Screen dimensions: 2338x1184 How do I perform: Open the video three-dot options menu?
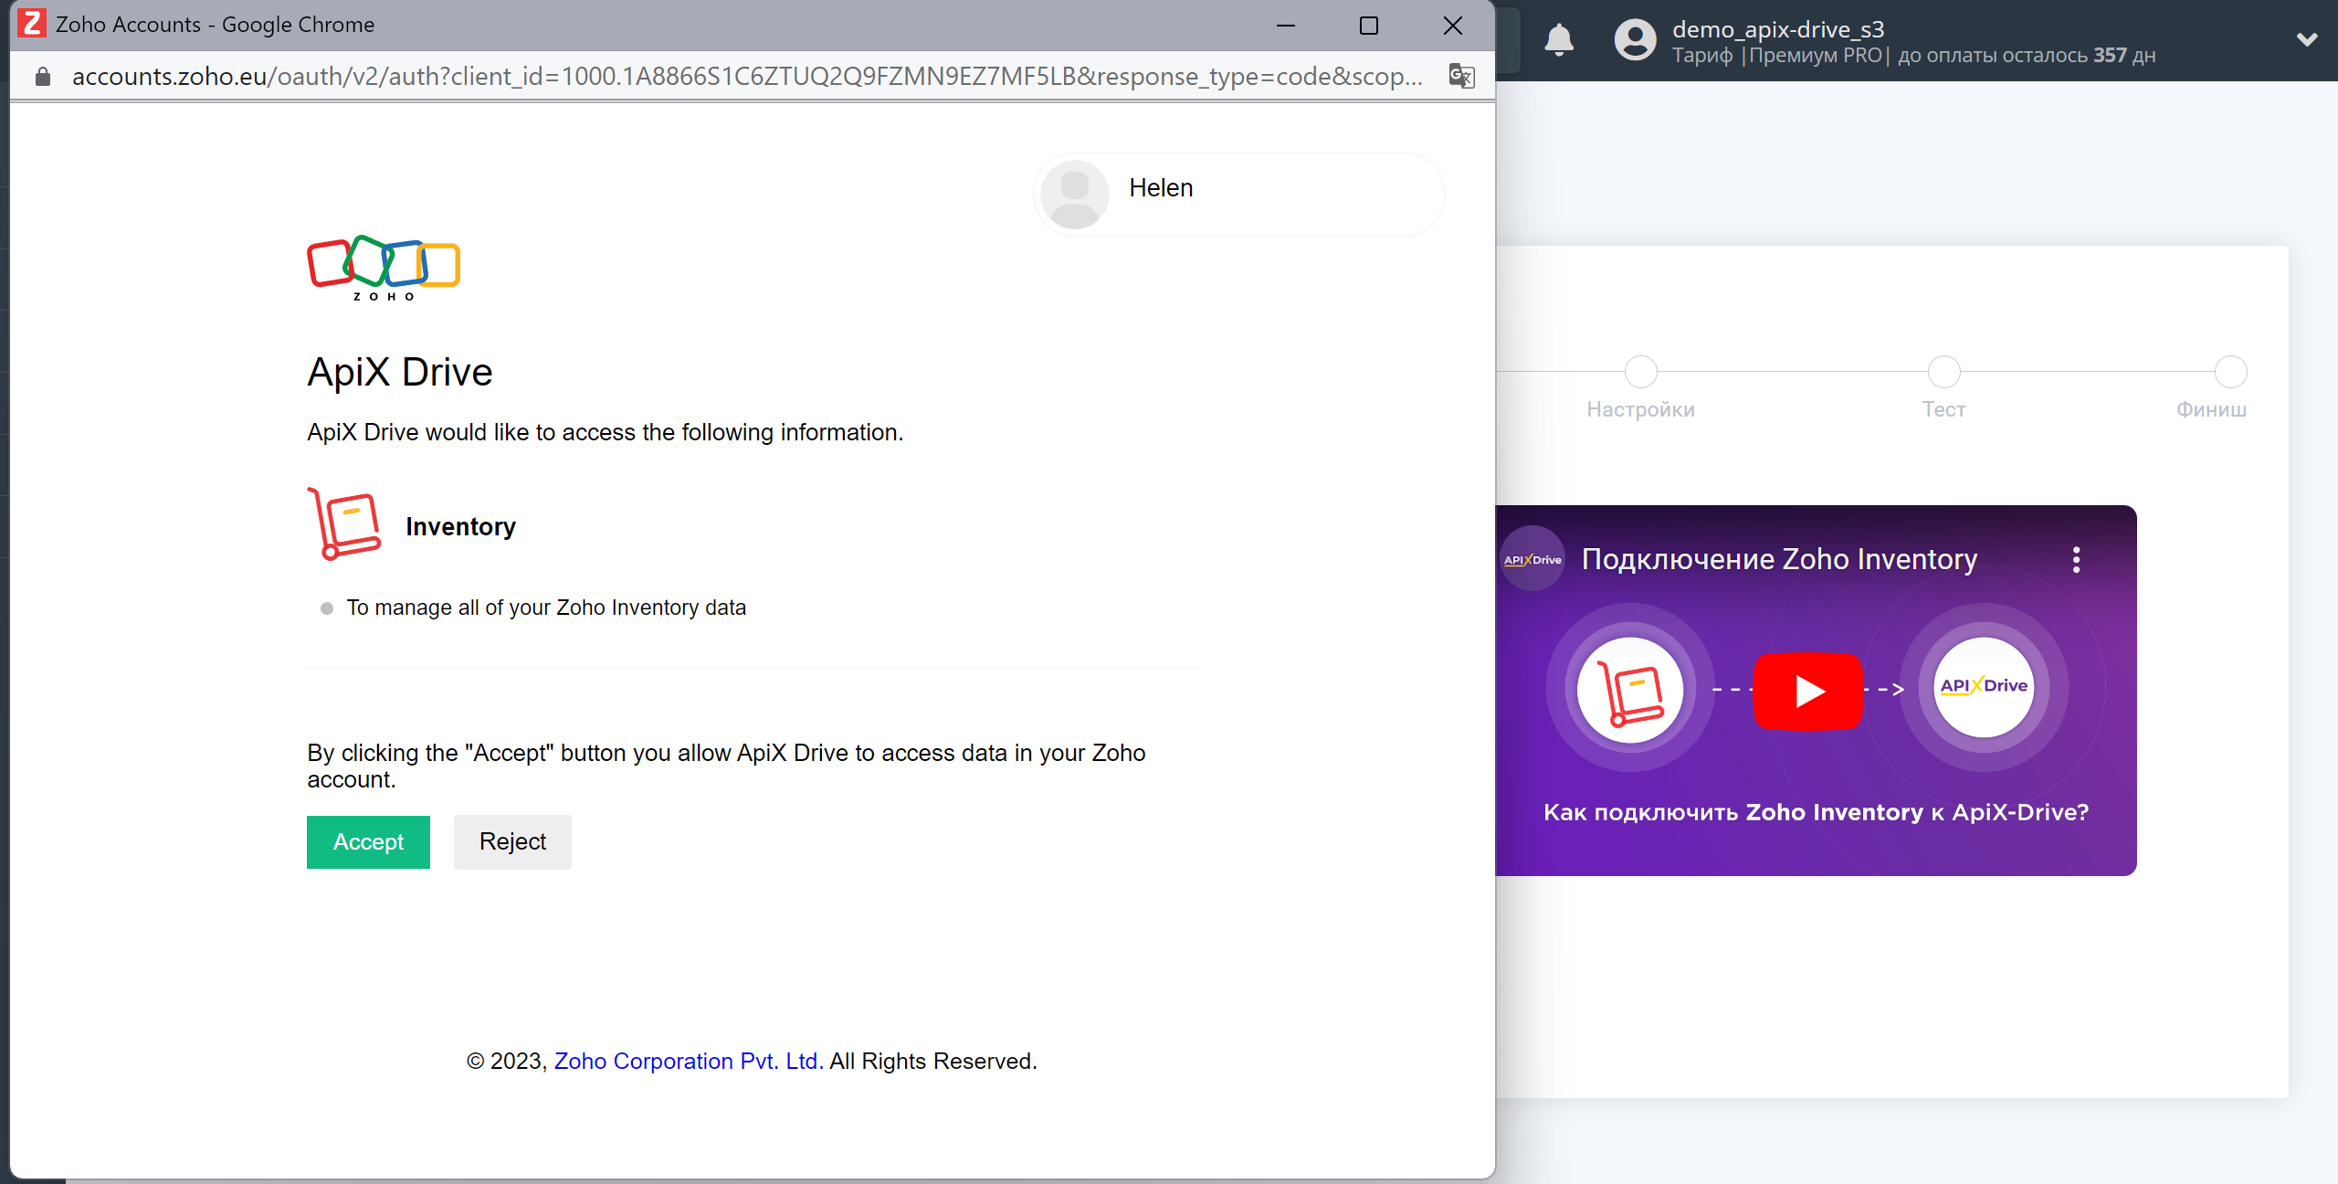(x=2076, y=559)
